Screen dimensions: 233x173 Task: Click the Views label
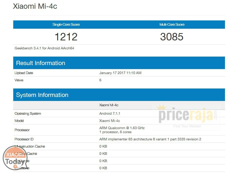19,80
